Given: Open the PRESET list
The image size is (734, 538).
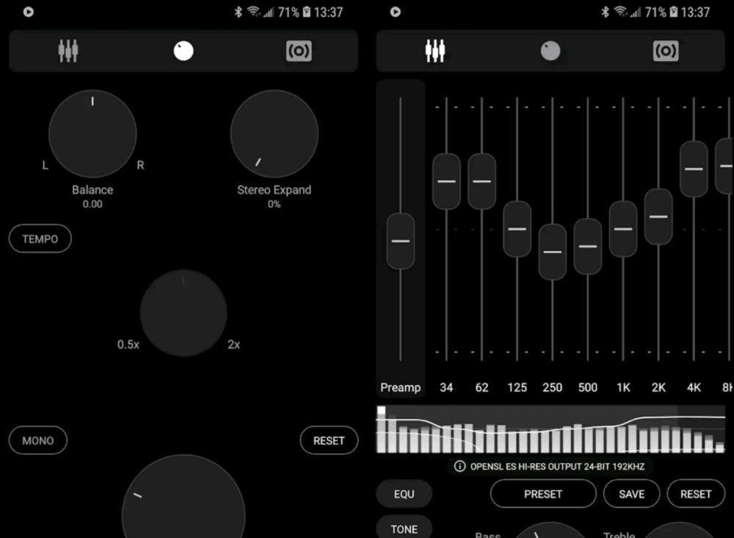Looking at the screenshot, I should [543, 494].
